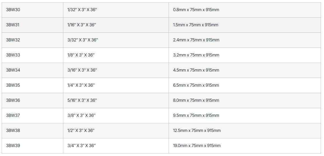Viewport: 324px width, 156px height.
Task: Select the 0.8mm x 75mm x 915mm metric size
Action: coord(196,10)
